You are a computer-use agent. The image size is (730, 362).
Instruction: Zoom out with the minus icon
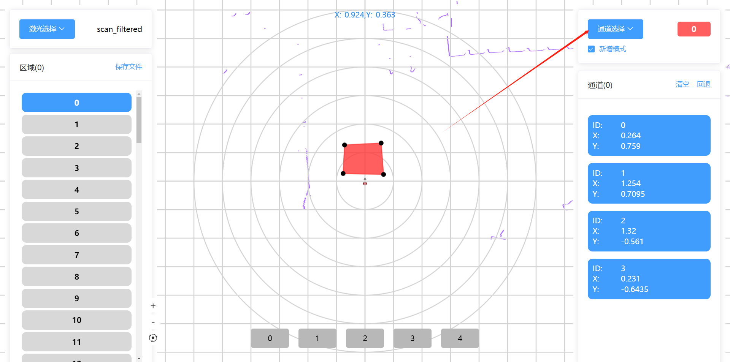click(x=153, y=322)
